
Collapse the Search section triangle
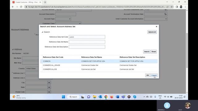(42, 32)
